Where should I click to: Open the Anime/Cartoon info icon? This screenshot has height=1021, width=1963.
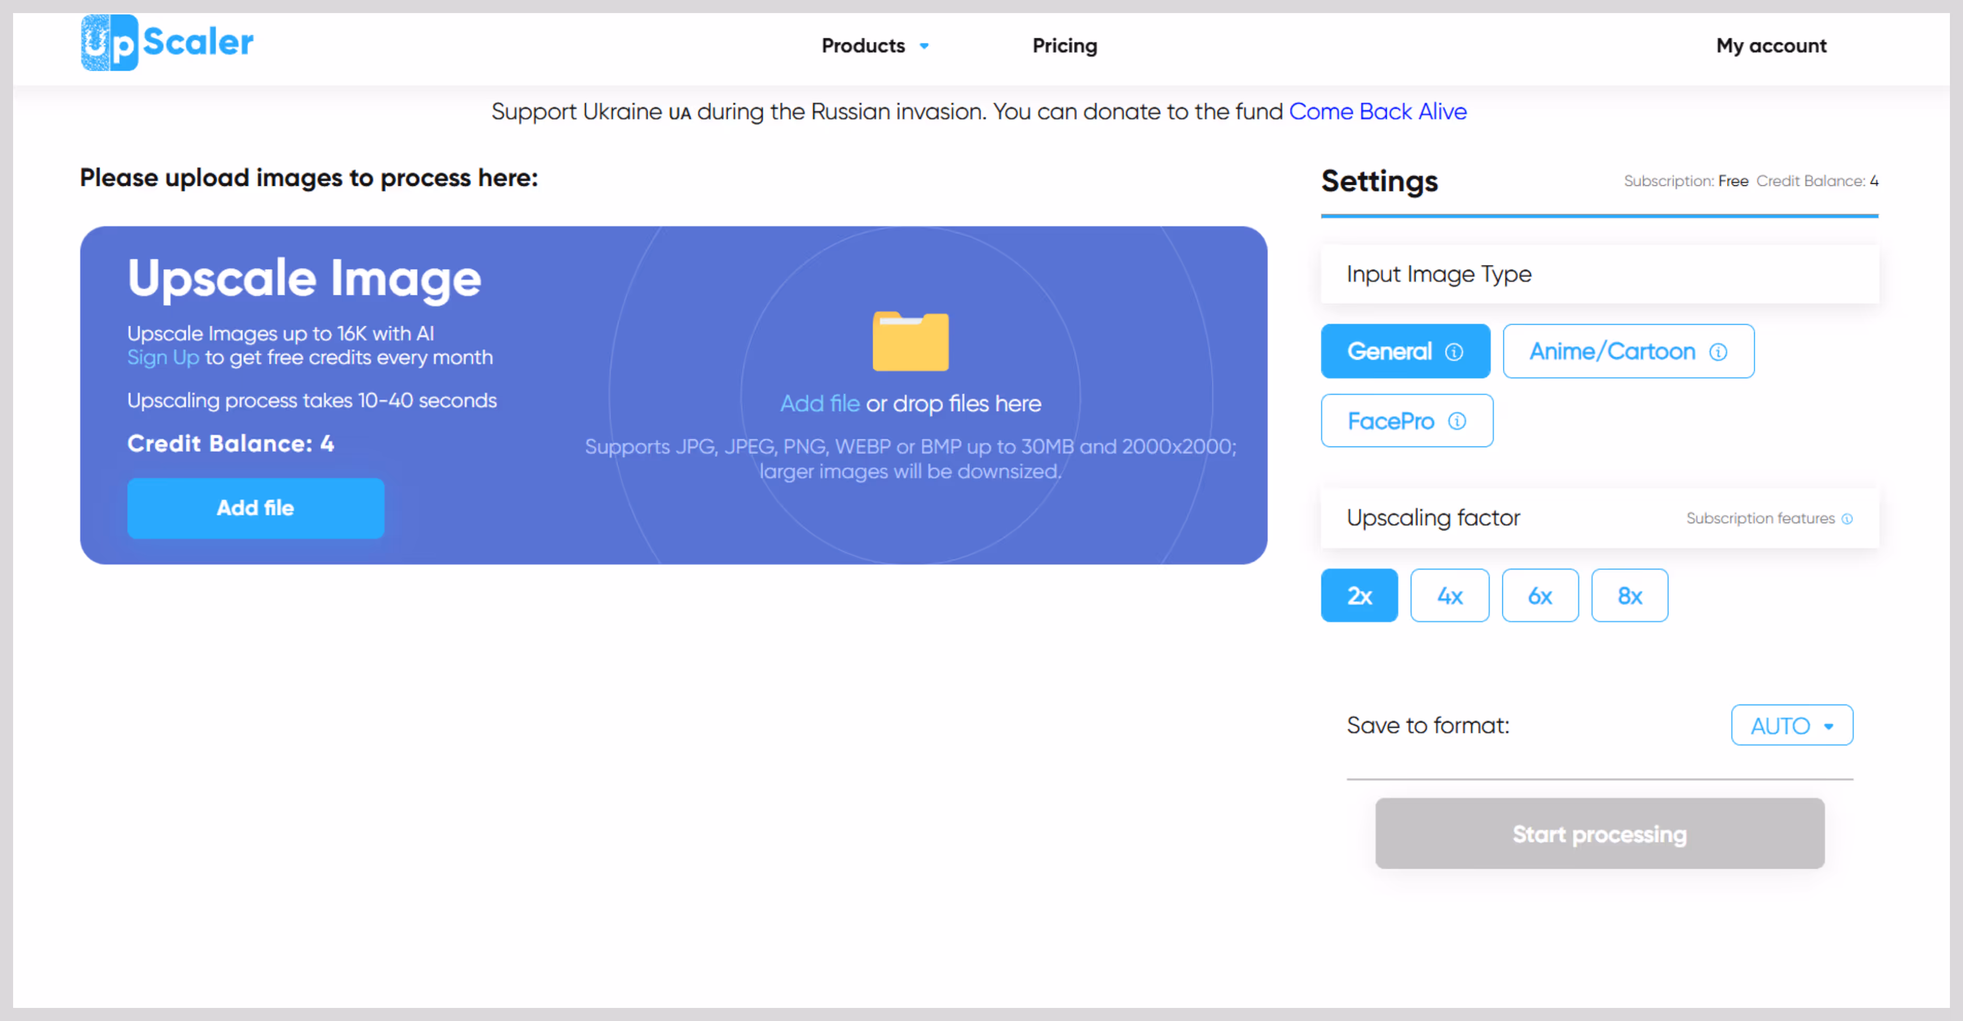[1717, 352]
